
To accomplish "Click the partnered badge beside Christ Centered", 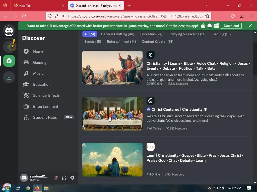I will [x=149, y=109].
